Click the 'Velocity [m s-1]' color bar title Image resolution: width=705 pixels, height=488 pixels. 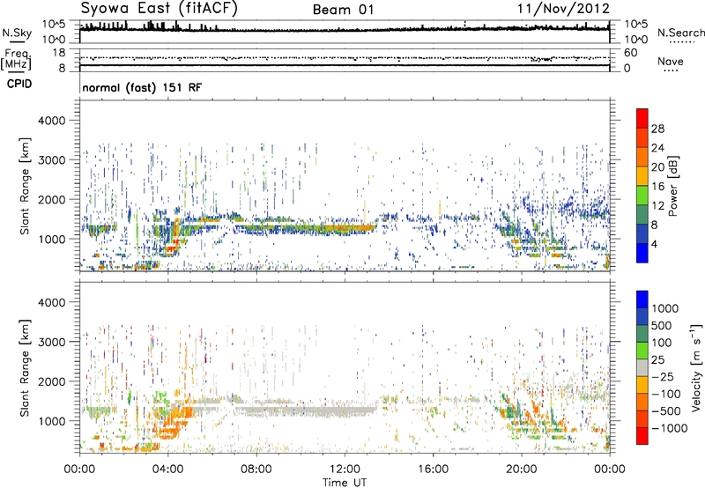point(696,367)
